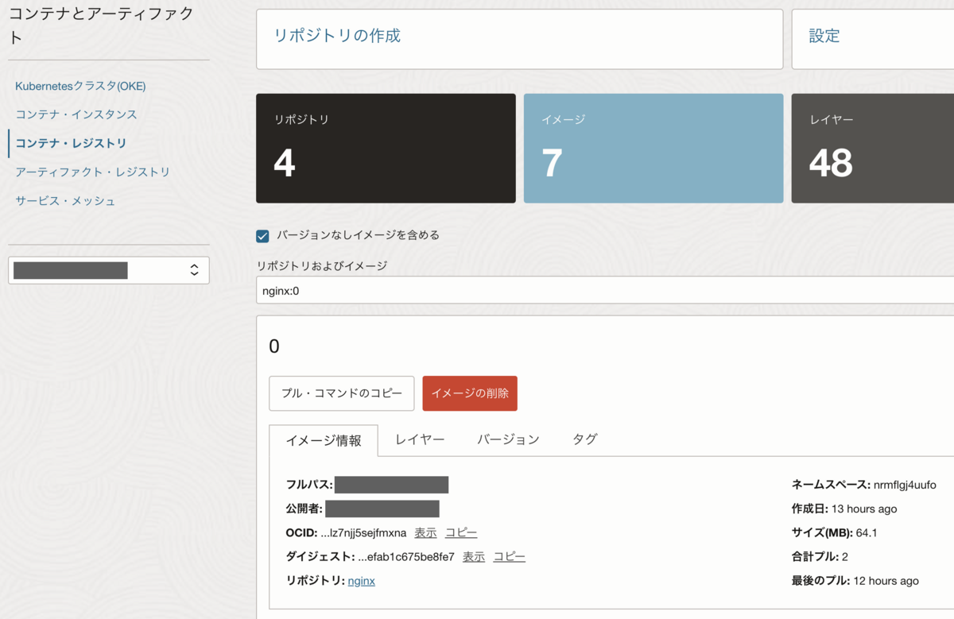Image resolution: width=954 pixels, height=619 pixels.
Task: Select コンテナ・レジストリ in sidebar
Action: (x=73, y=143)
